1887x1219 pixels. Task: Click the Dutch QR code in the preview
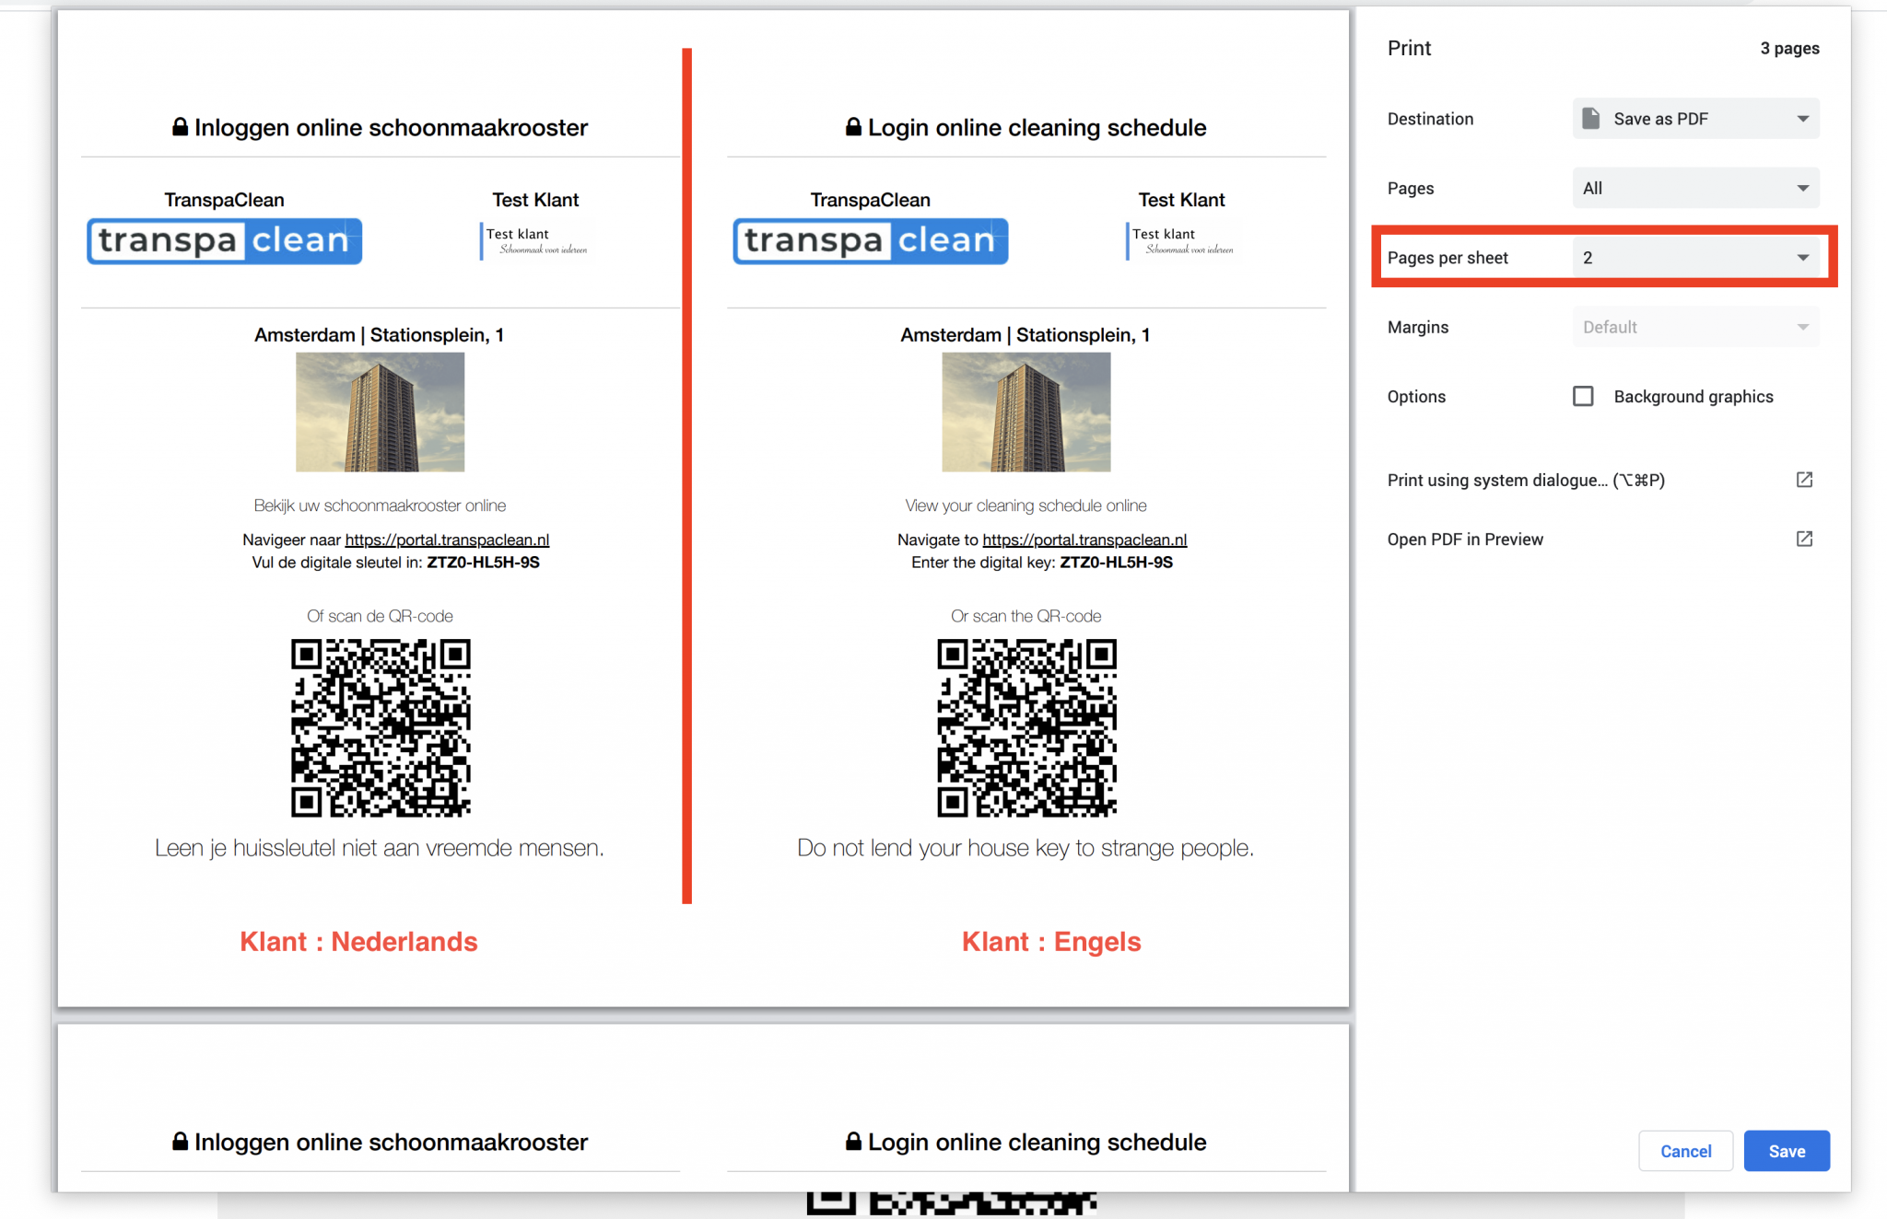pyautogui.click(x=380, y=727)
